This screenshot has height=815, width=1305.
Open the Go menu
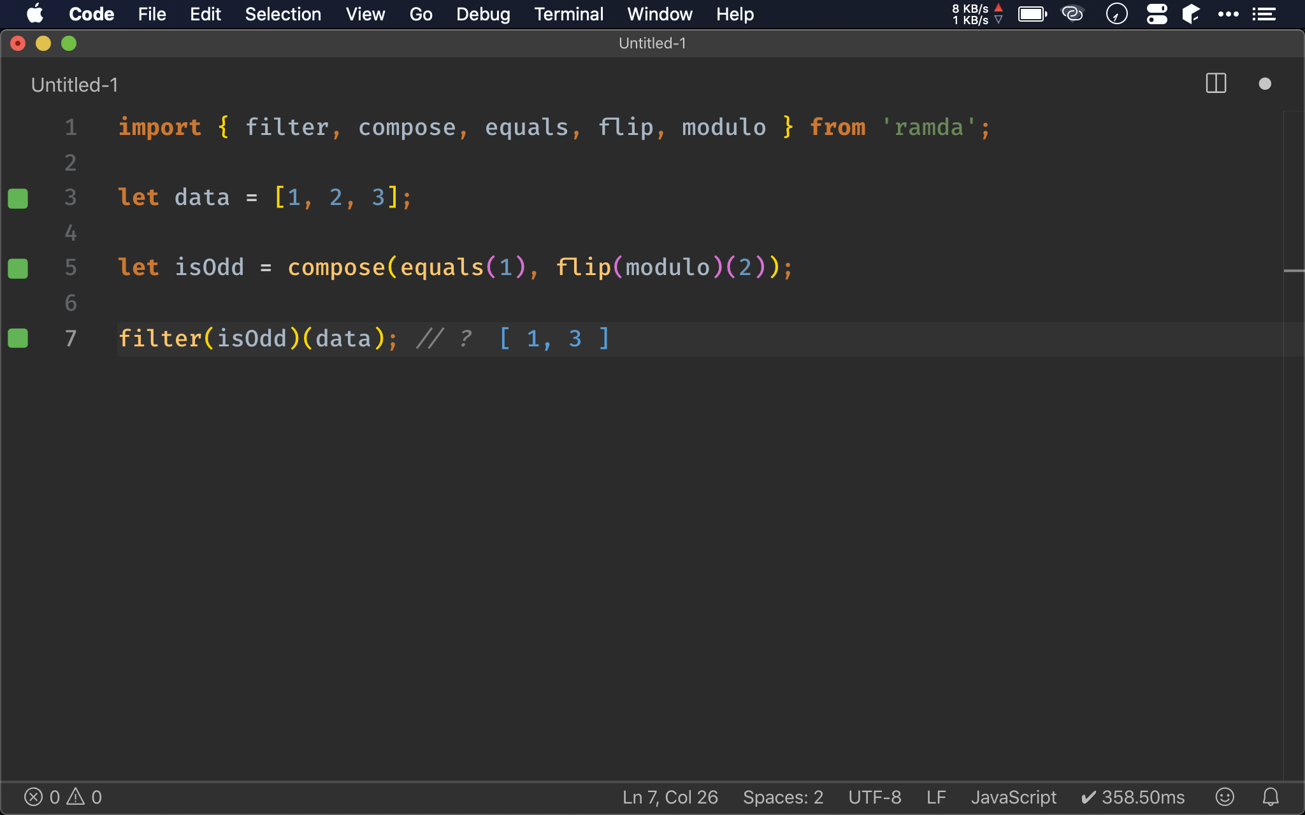(x=421, y=14)
